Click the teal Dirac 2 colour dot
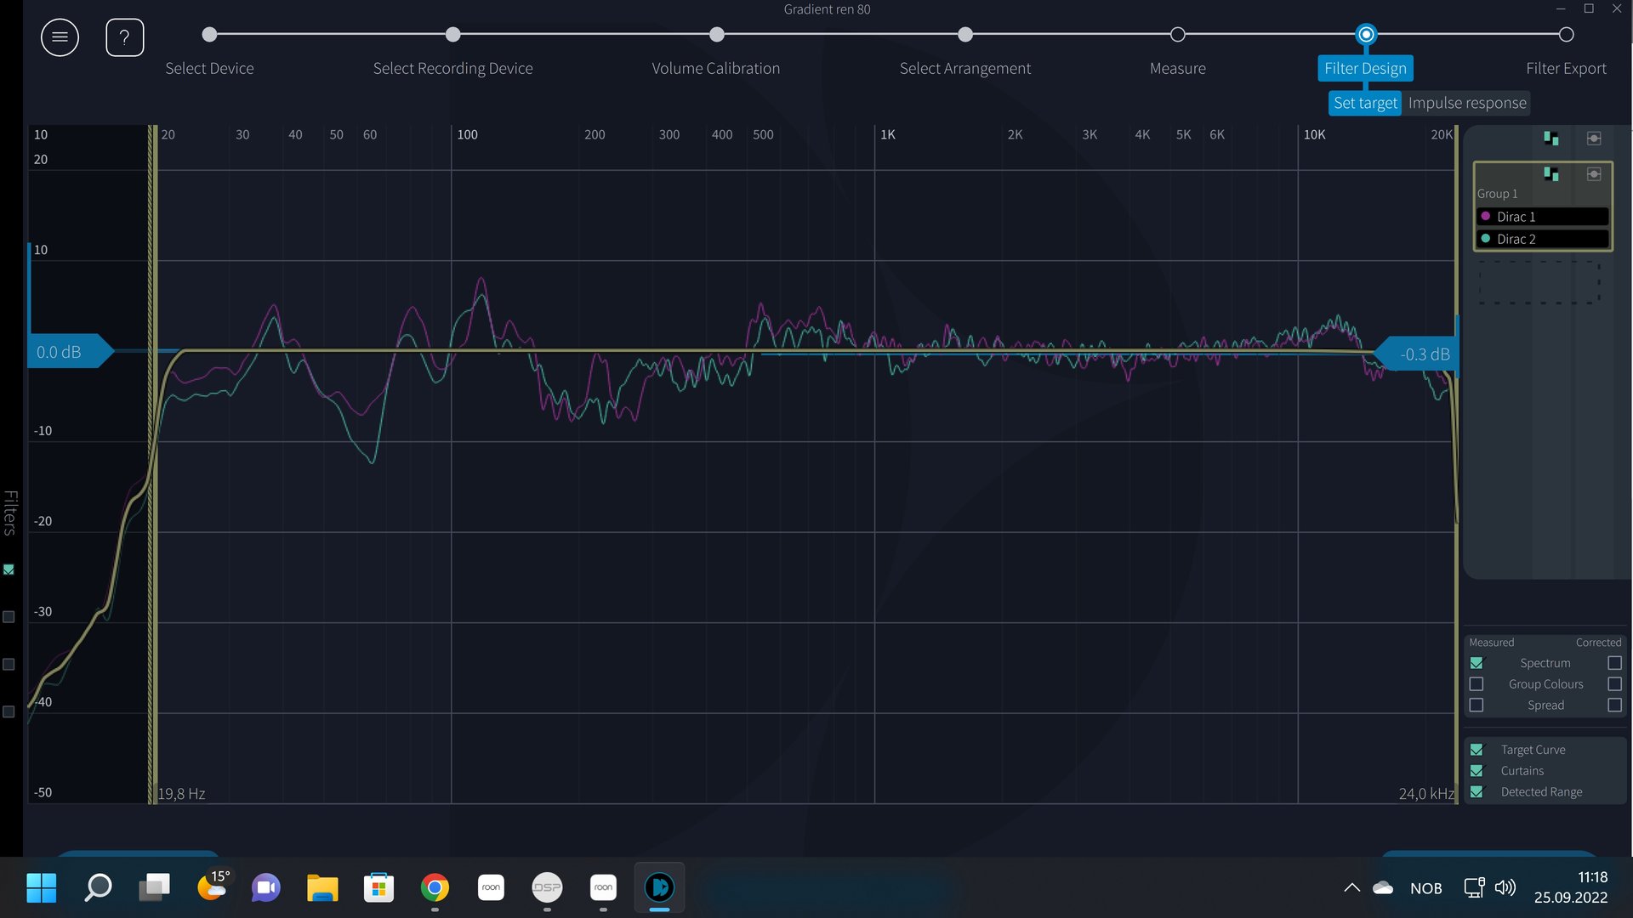Screen dimensions: 1633x918 click(1486, 239)
